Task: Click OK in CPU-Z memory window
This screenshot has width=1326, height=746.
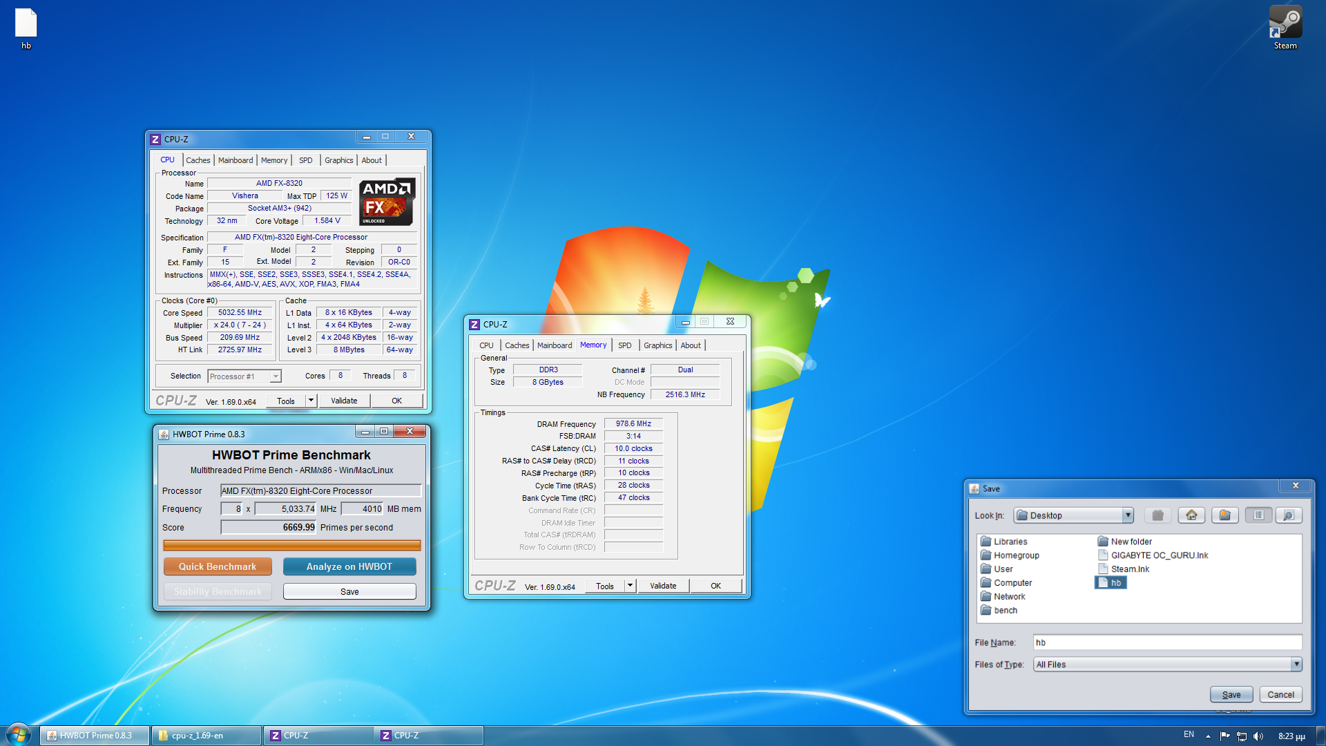Action: pos(716,586)
